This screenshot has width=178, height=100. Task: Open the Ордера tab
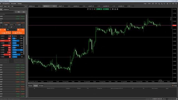[36, 86]
